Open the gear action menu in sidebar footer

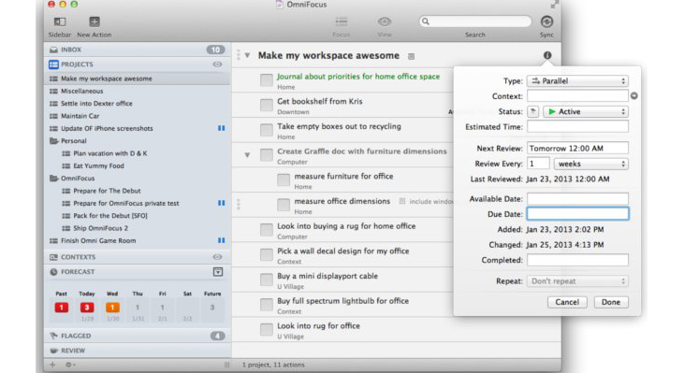[70, 365]
